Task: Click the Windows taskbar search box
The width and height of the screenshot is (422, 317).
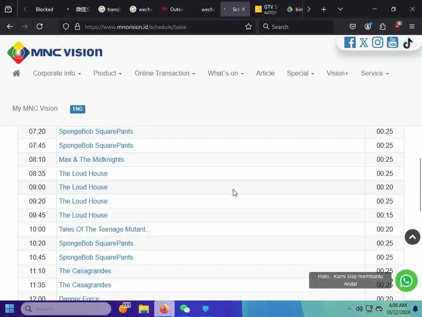Action: pyautogui.click(x=66, y=309)
